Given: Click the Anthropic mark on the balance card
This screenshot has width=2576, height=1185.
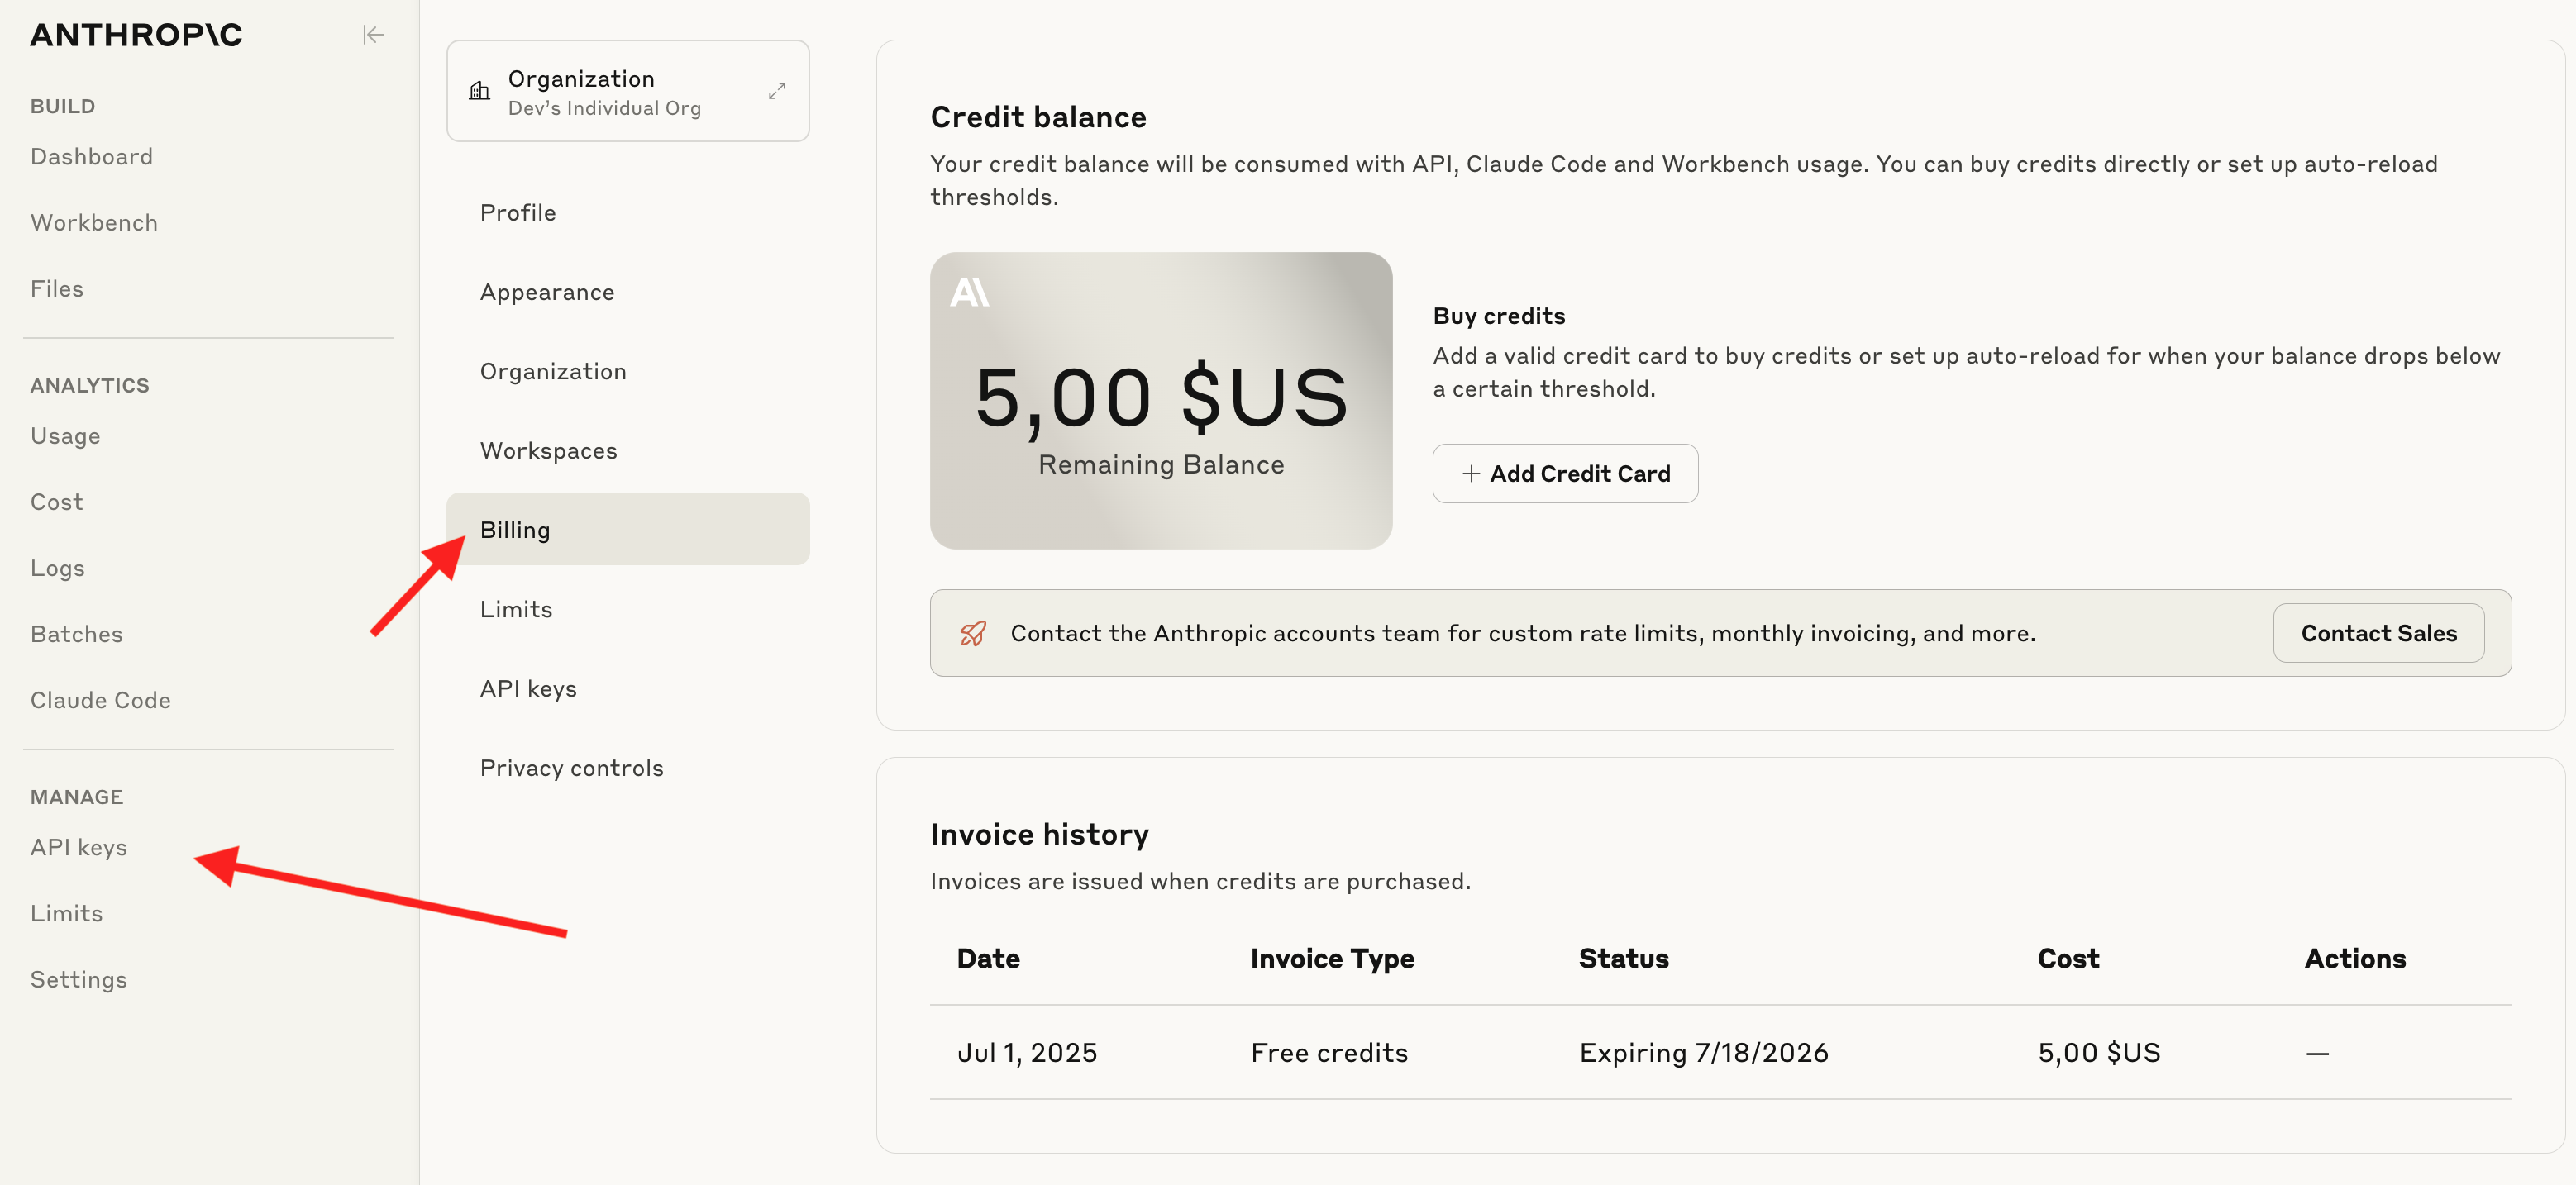Looking at the screenshot, I should [x=969, y=293].
